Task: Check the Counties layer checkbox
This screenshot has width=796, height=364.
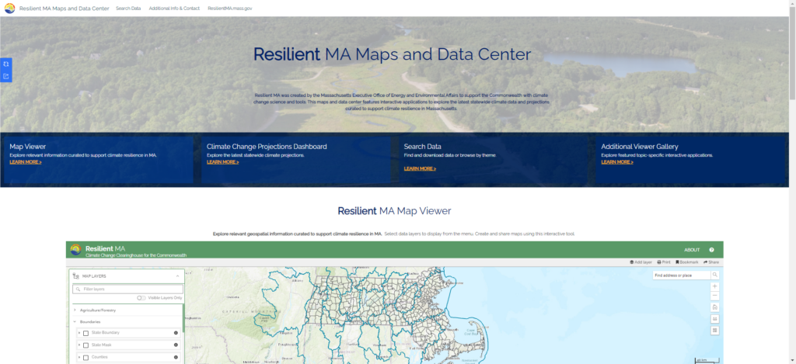Action: pyautogui.click(x=86, y=358)
